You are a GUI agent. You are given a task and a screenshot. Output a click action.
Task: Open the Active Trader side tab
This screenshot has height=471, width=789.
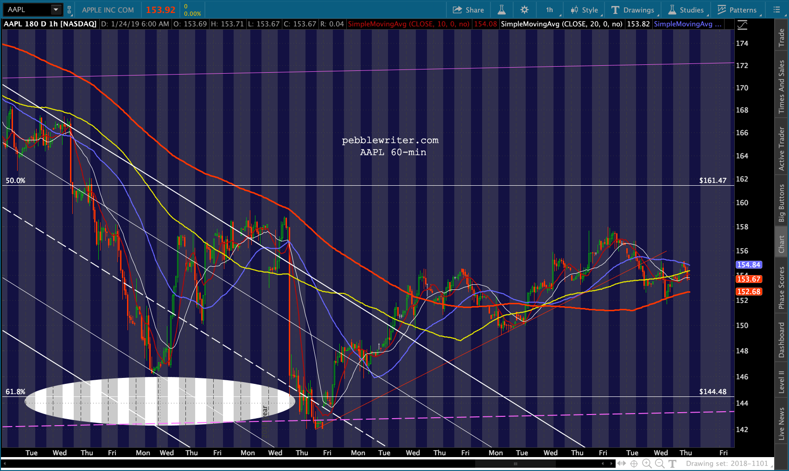(x=782, y=149)
